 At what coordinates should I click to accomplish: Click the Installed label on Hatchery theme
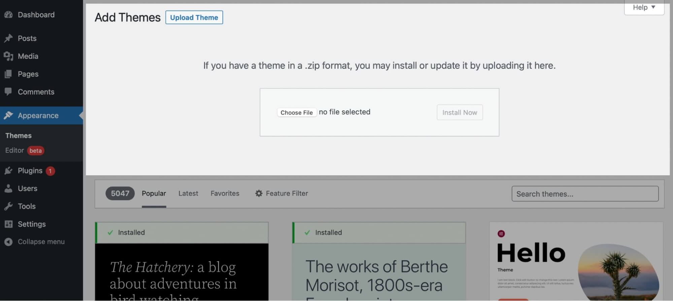[131, 232]
